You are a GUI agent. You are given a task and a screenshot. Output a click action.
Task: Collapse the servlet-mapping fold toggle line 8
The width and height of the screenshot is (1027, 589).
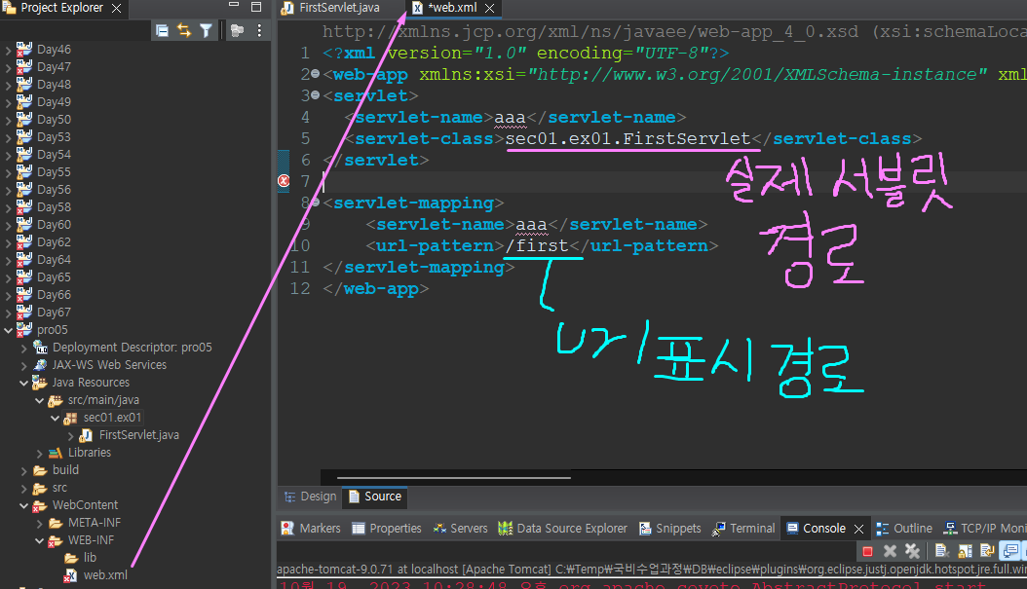pos(315,202)
